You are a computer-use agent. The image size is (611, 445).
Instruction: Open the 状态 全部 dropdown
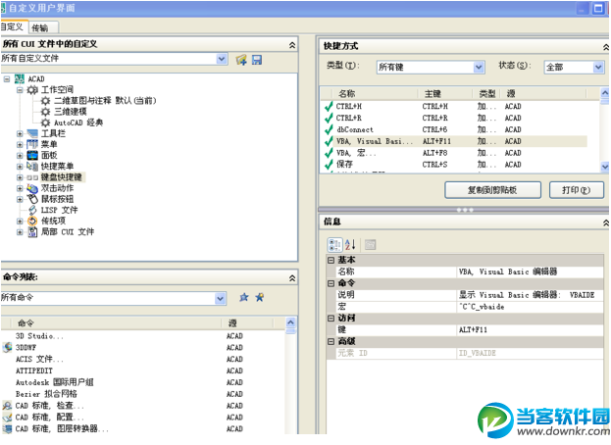coord(598,68)
